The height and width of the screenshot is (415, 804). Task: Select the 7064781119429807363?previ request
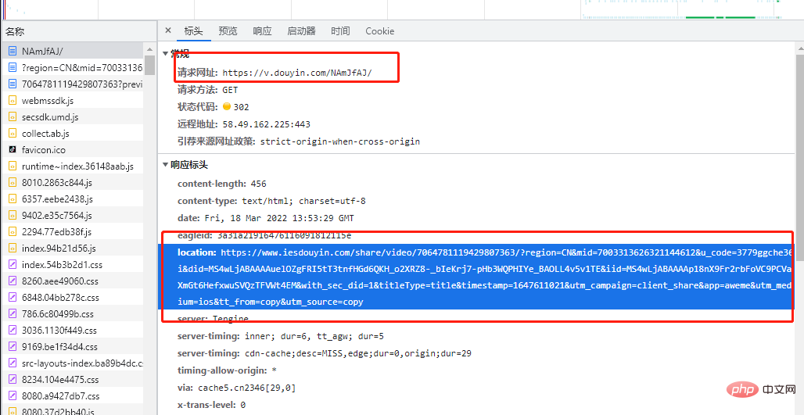coord(72,84)
